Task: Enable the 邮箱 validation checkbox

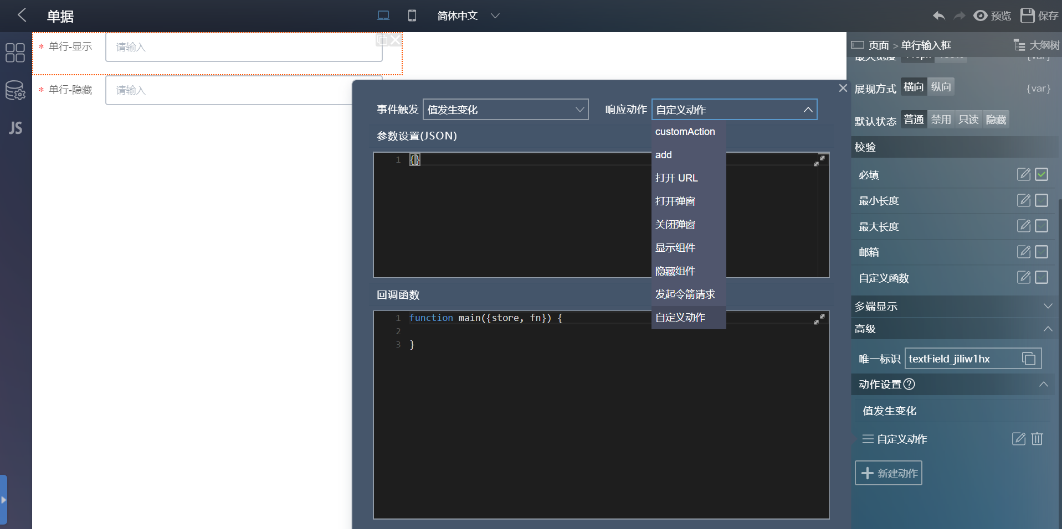Action: [x=1042, y=252]
